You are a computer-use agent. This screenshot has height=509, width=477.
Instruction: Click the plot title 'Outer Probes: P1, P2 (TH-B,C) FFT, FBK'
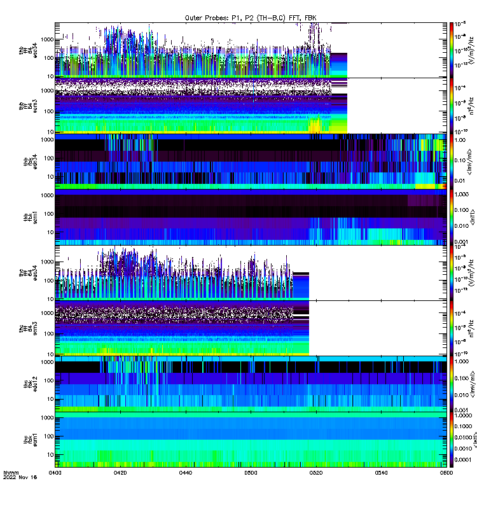pyautogui.click(x=250, y=18)
